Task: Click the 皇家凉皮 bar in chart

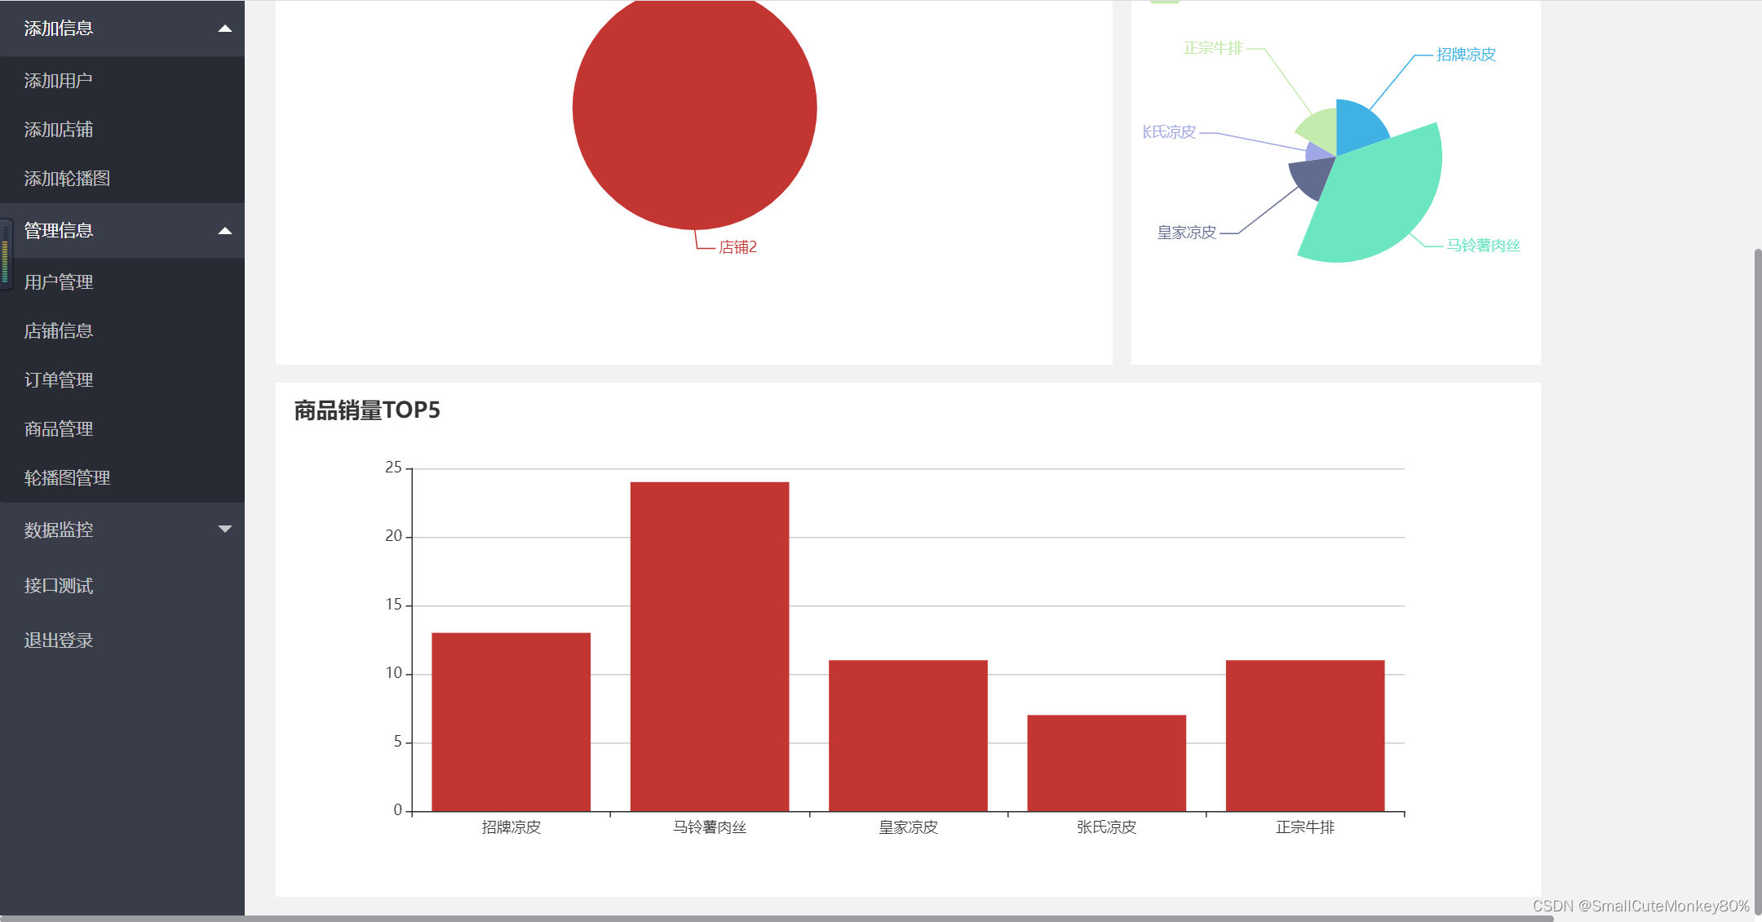Action: coord(908,736)
